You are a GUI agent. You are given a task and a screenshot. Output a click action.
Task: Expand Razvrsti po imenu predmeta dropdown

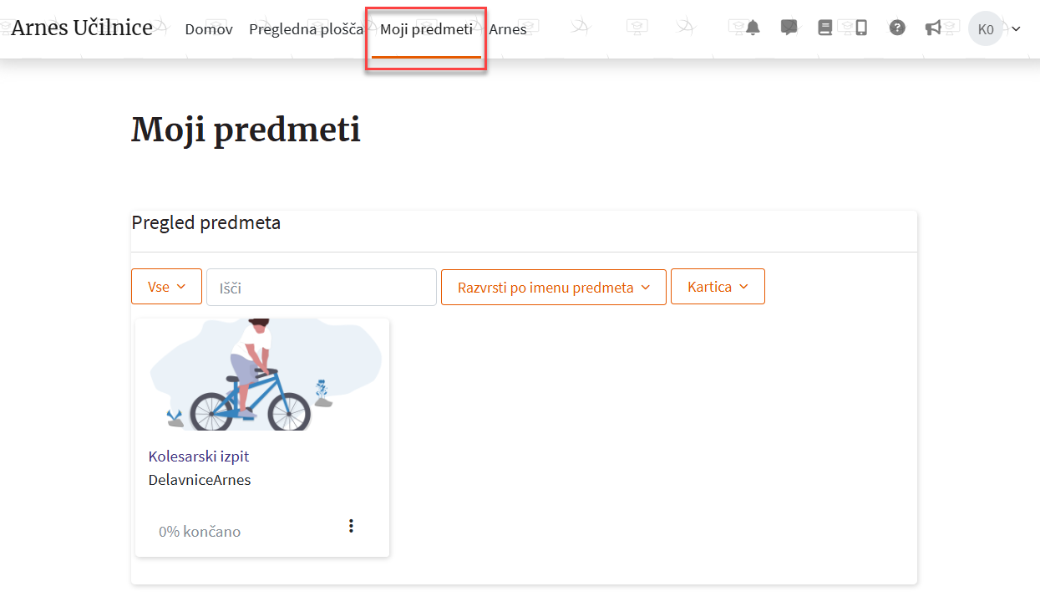553,287
